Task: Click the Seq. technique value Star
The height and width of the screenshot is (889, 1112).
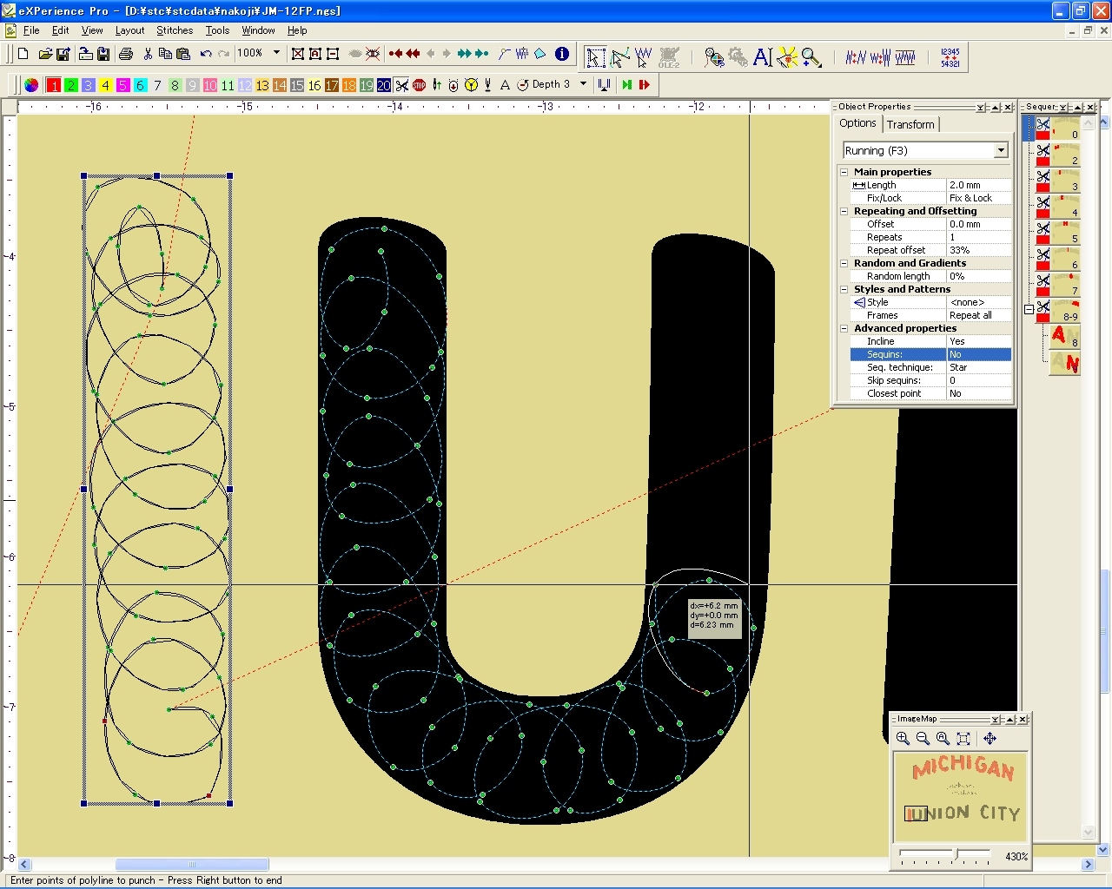Action: click(x=979, y=367)
